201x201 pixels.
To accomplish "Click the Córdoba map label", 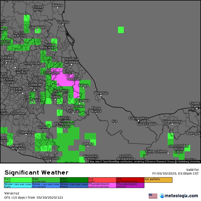I will click(83, 100).
